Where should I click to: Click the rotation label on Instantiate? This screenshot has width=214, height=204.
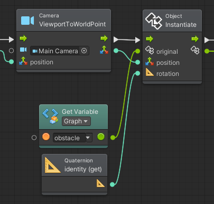pyautogui.click(x=168, y=74)
